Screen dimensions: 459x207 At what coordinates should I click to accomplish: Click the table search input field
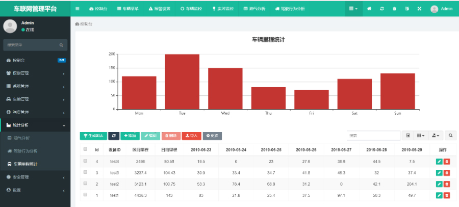coord(374,136)
